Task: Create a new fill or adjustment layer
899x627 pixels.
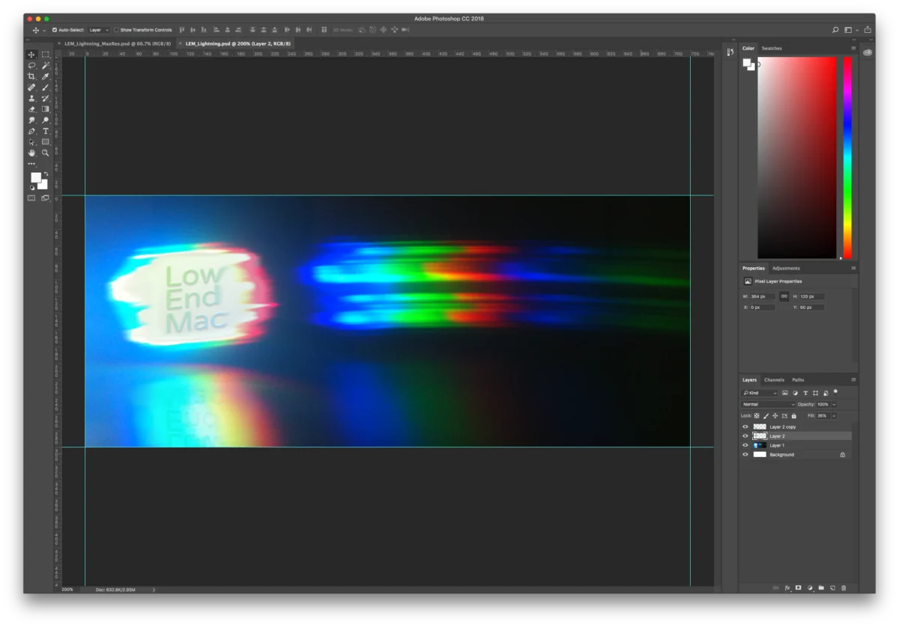Action: [810, 588]
